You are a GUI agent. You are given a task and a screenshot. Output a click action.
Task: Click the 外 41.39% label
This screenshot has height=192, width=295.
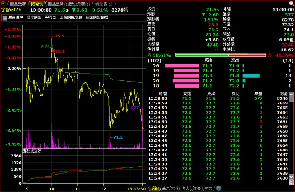click(281, 55)
